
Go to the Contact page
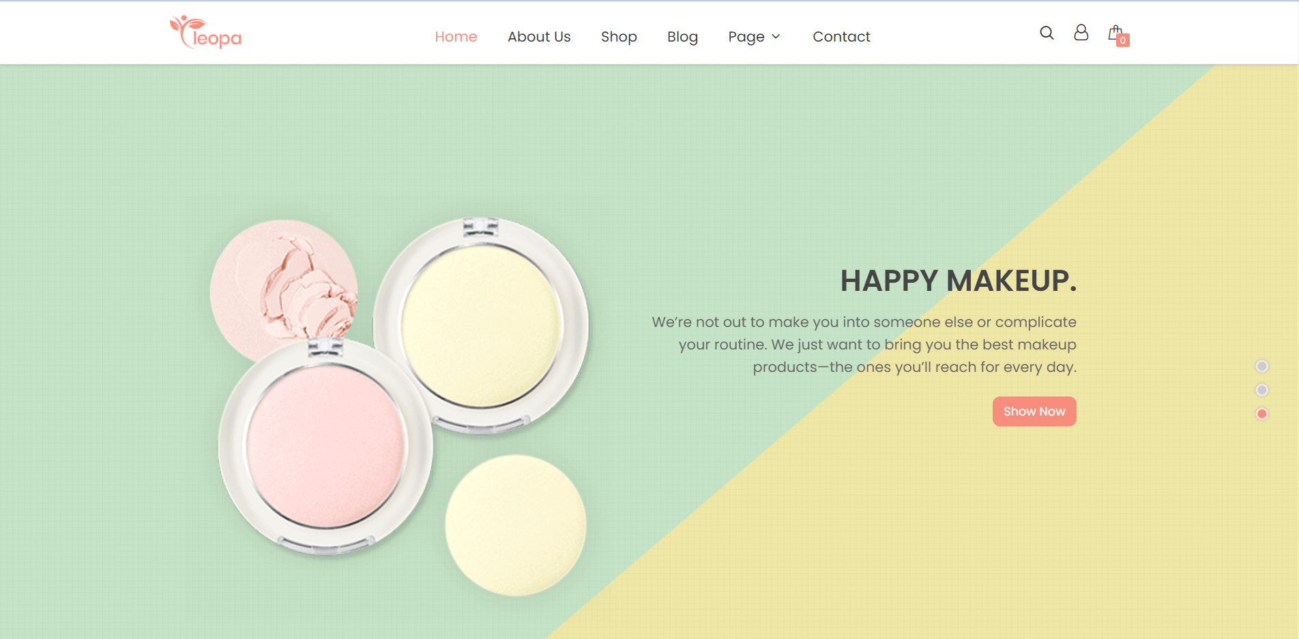(x=841, y=37)
